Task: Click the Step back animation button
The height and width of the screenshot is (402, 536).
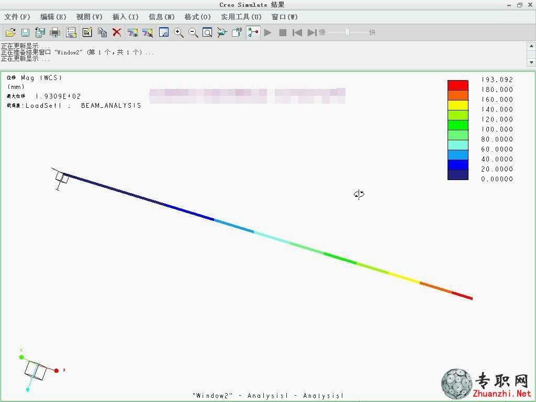Action: 297,32
